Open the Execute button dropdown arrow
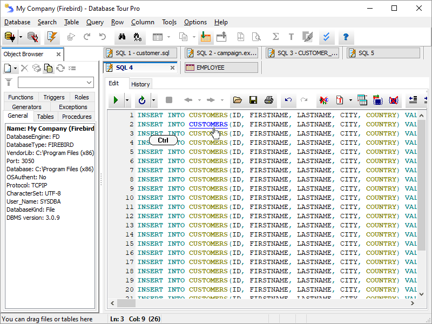The width and height of the screenshot is (432, 324). pos(127,100)
